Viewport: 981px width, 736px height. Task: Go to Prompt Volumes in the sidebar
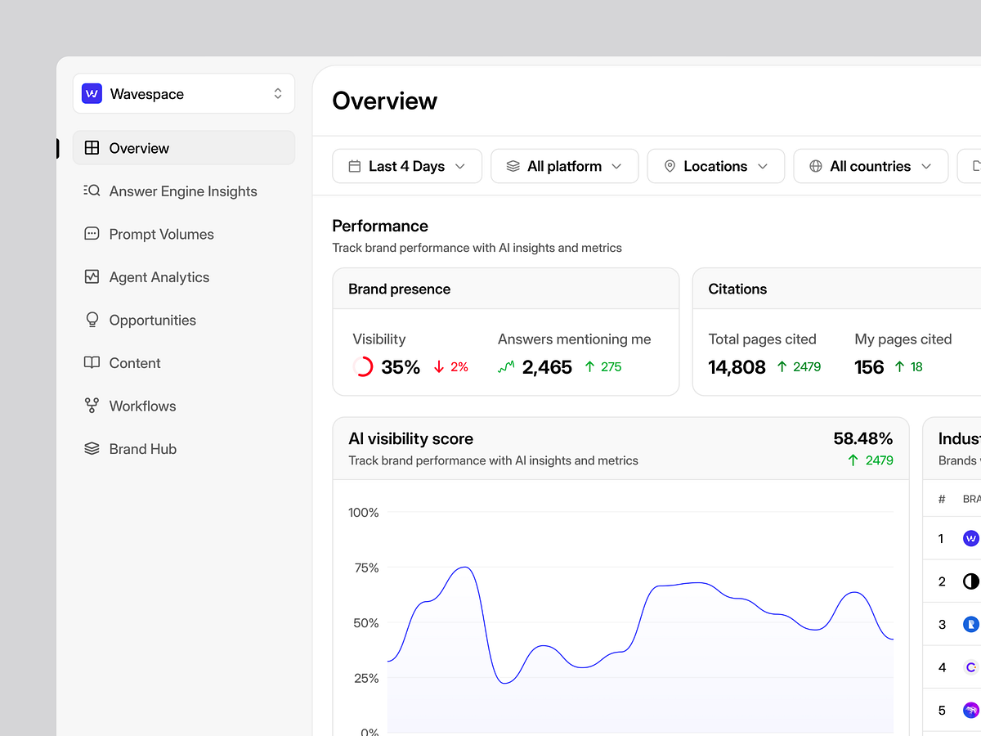tap(184, 234)
